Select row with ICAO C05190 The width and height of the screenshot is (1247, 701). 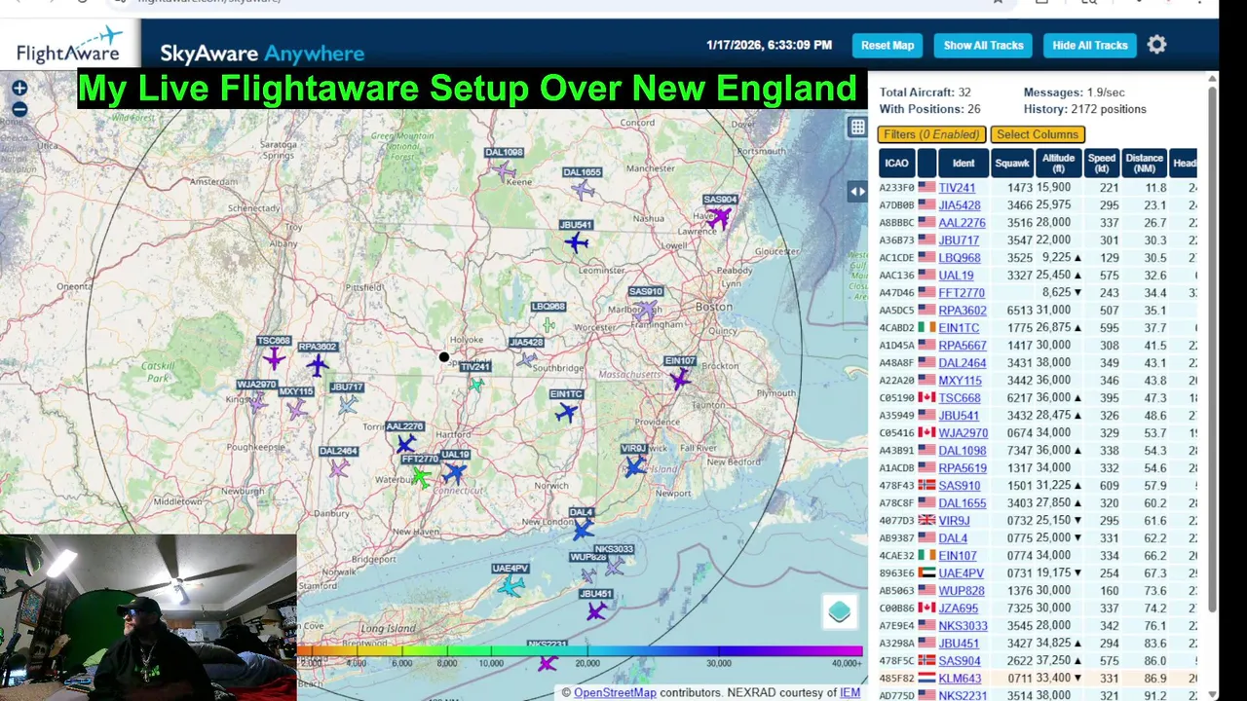(x=1038, y=398)
